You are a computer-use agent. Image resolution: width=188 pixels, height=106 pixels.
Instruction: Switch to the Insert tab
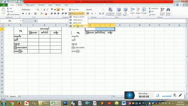pyautogui.click(x=20, y=5)
